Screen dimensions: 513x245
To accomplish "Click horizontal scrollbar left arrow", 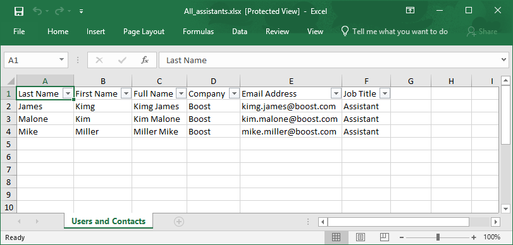I will point(323,222).
